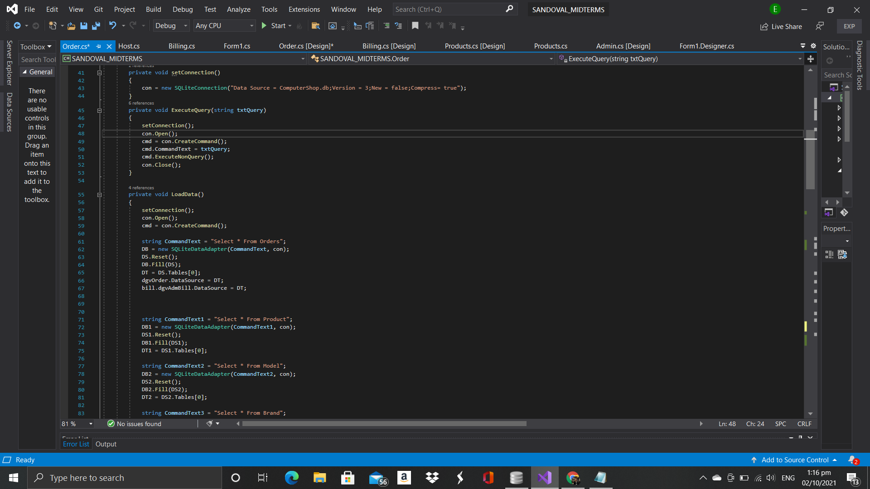Viewport: 870px width, 489px height.
Task: Undo the last edit with Undo icon
Action: pos(112,26)
